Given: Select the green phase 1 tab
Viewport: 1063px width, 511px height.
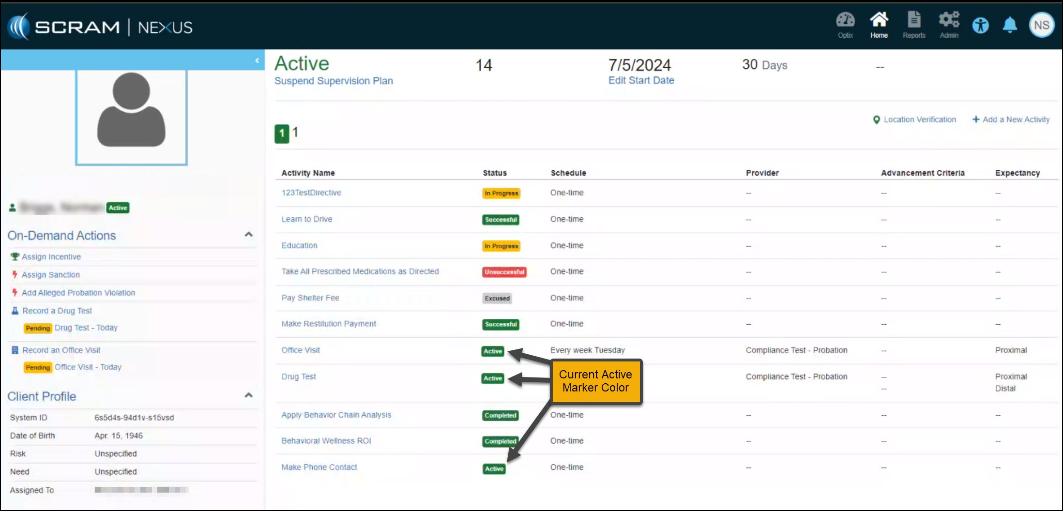Looking at the screenshot, I should [282, 134].
